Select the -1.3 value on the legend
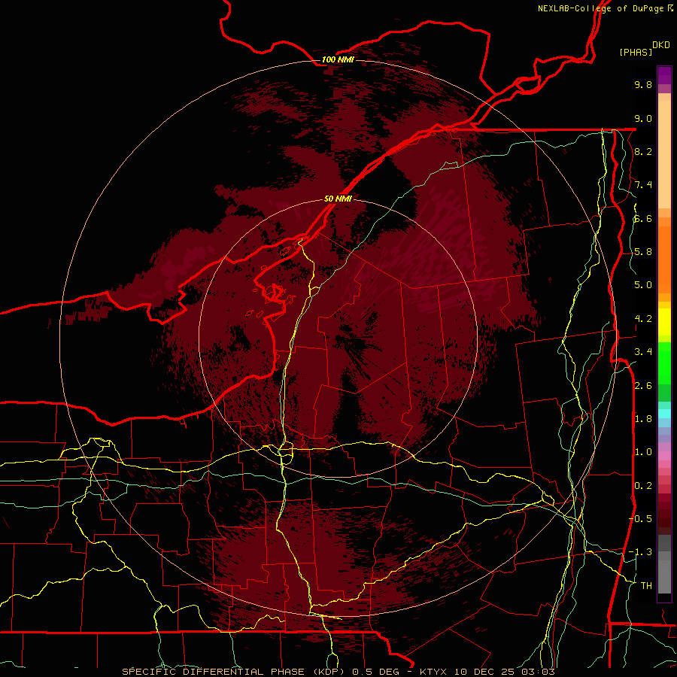The width and height of the screenshot is (677, 677). 641,552
